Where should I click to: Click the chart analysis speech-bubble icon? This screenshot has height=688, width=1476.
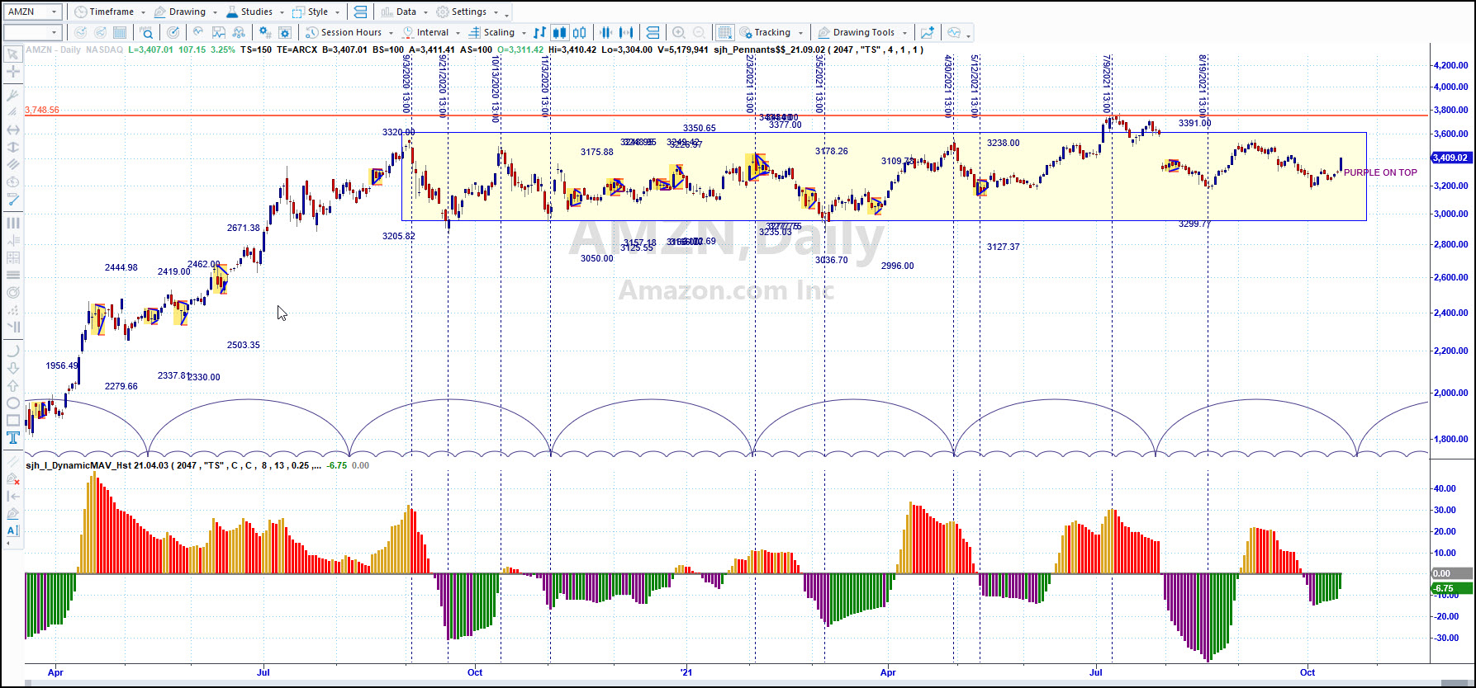coord(954,33)
